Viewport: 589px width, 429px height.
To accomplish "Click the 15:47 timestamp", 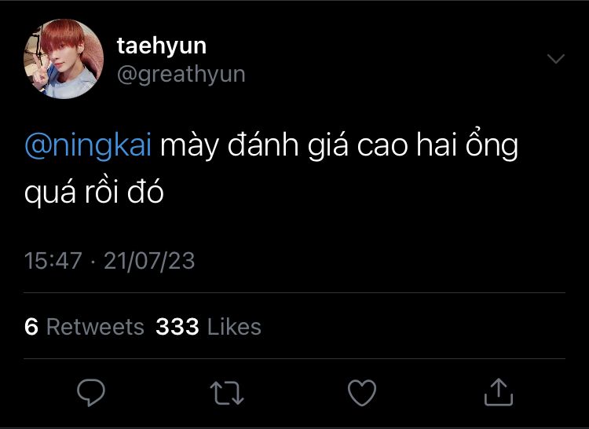I will (x=53, y=261).
